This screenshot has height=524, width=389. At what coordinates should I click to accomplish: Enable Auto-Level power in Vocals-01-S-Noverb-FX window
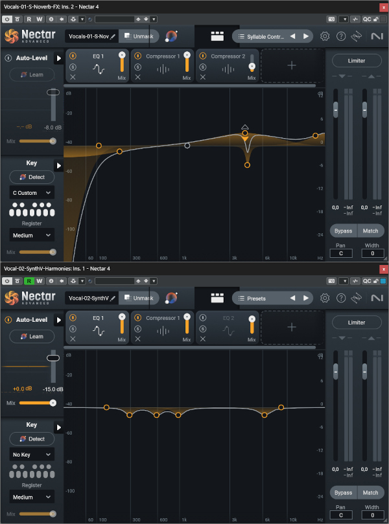8,58
